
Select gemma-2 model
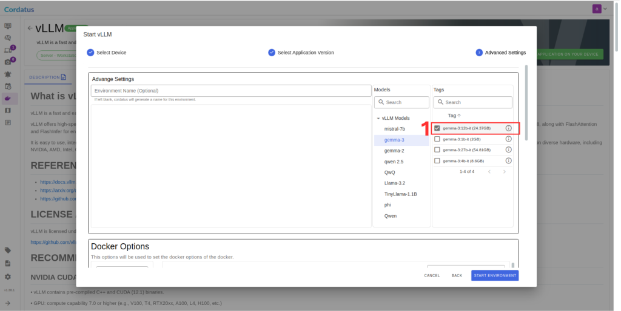[x=394, y=151]
